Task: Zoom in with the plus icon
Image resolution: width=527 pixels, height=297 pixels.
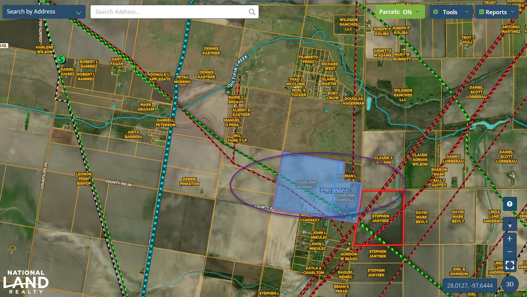Action: (510, 238)
